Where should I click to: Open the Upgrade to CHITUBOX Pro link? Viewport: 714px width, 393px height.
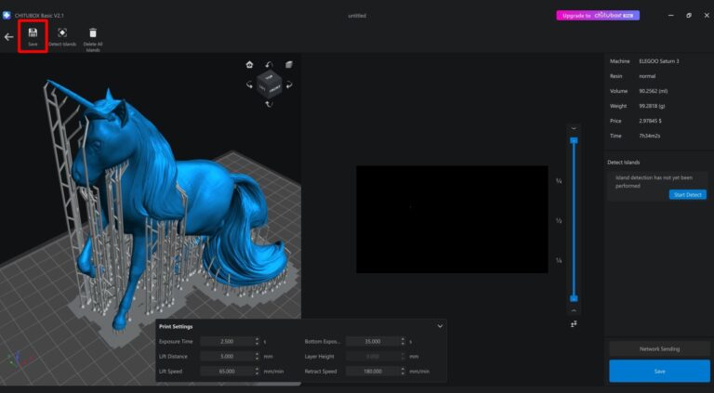point(598,16)
